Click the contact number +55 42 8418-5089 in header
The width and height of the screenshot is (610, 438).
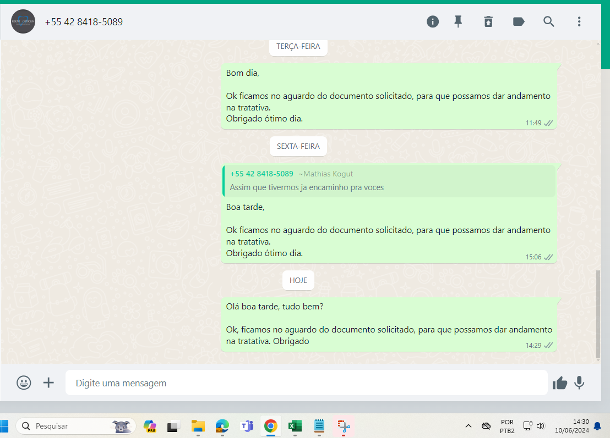coord(84,22)
